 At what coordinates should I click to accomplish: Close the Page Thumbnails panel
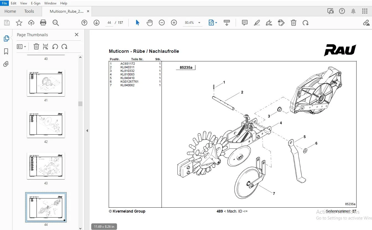[77, 35]
